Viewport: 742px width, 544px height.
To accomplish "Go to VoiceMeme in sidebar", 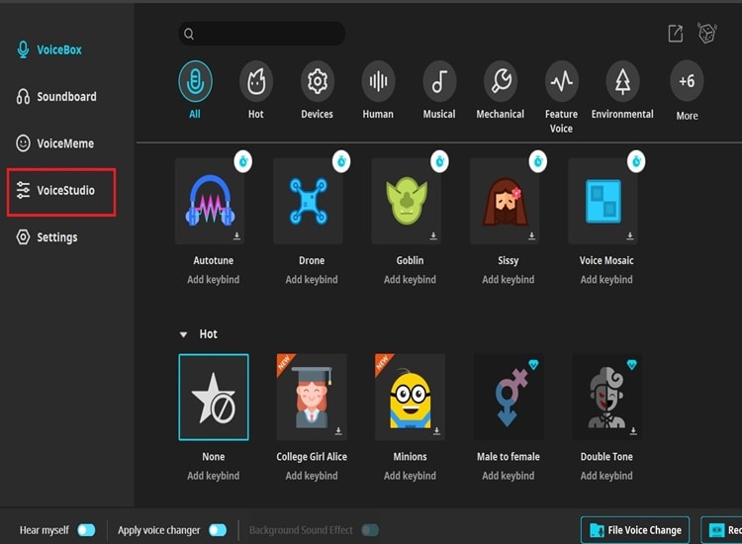I will (54, 143).
